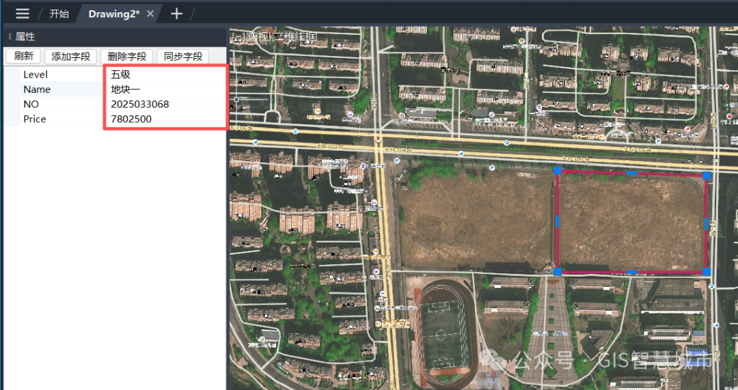Select the Name field label
738x390 pixels.
37,89
